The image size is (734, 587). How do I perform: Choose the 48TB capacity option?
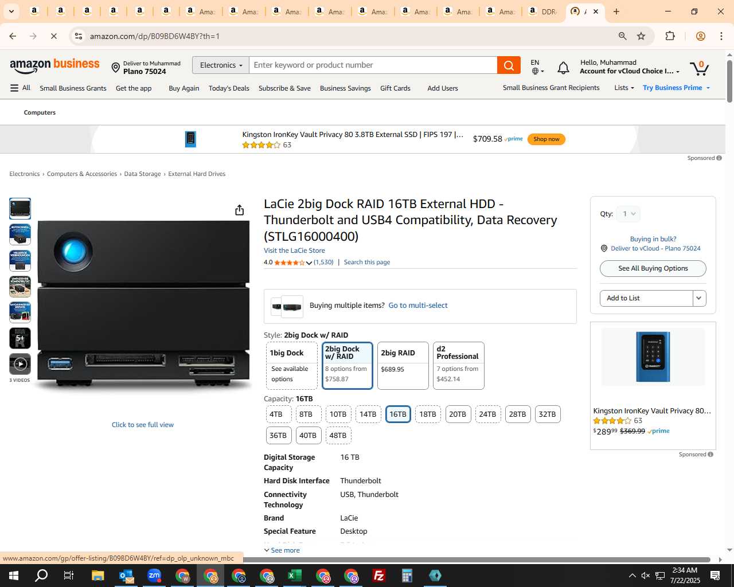tap(338, 436)
